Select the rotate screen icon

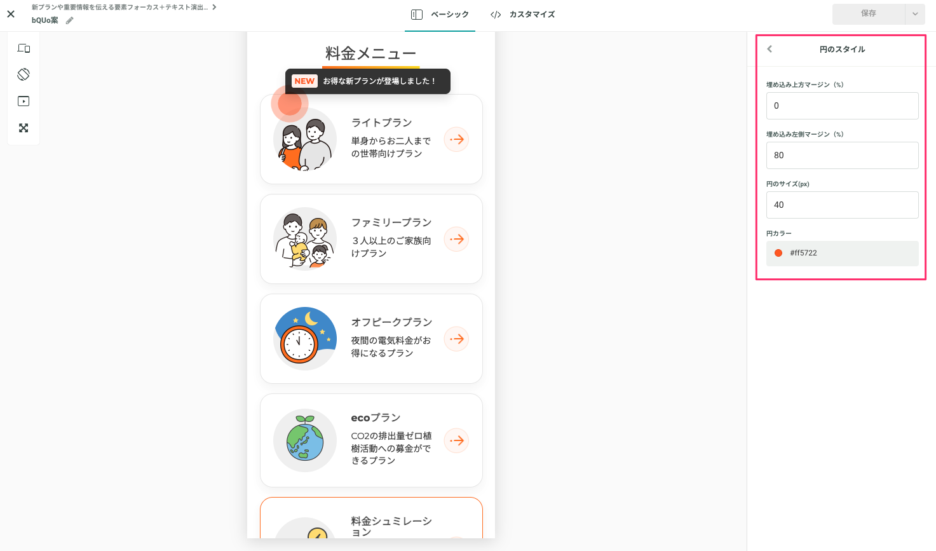coord(24,74)
